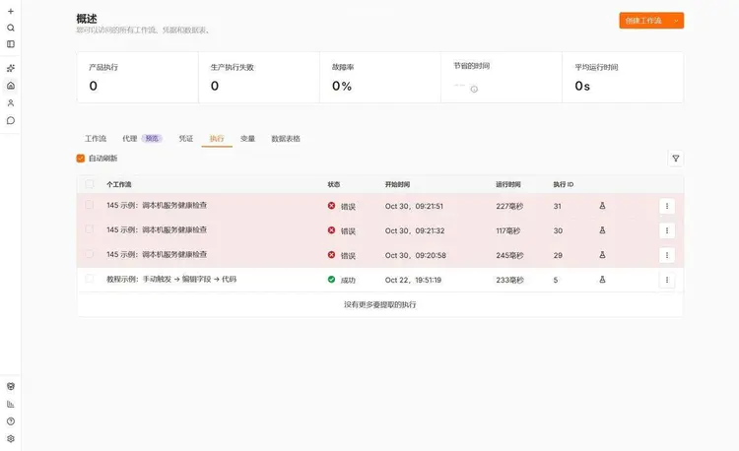Click the info icon under 节省的时间
The height and width of the screenshot is (451, 739).
pyautogui.click(x=474, y=89)
